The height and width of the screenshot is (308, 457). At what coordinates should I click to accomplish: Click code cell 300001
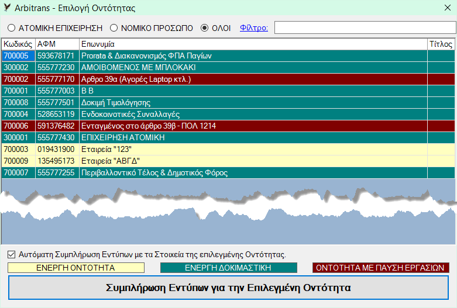[18, 137]
